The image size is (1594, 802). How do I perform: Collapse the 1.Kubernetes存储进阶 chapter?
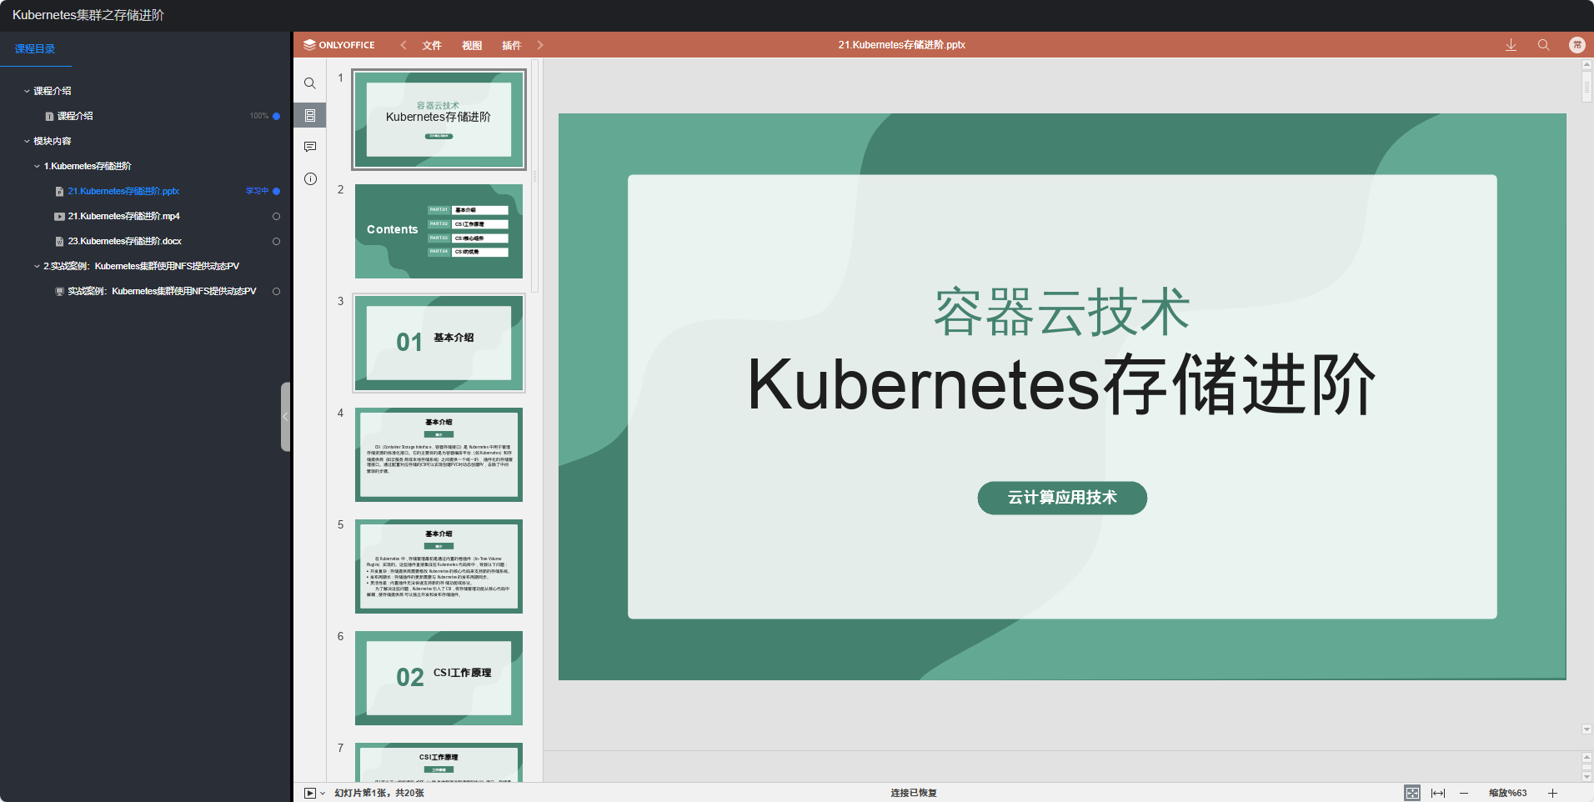37,166
